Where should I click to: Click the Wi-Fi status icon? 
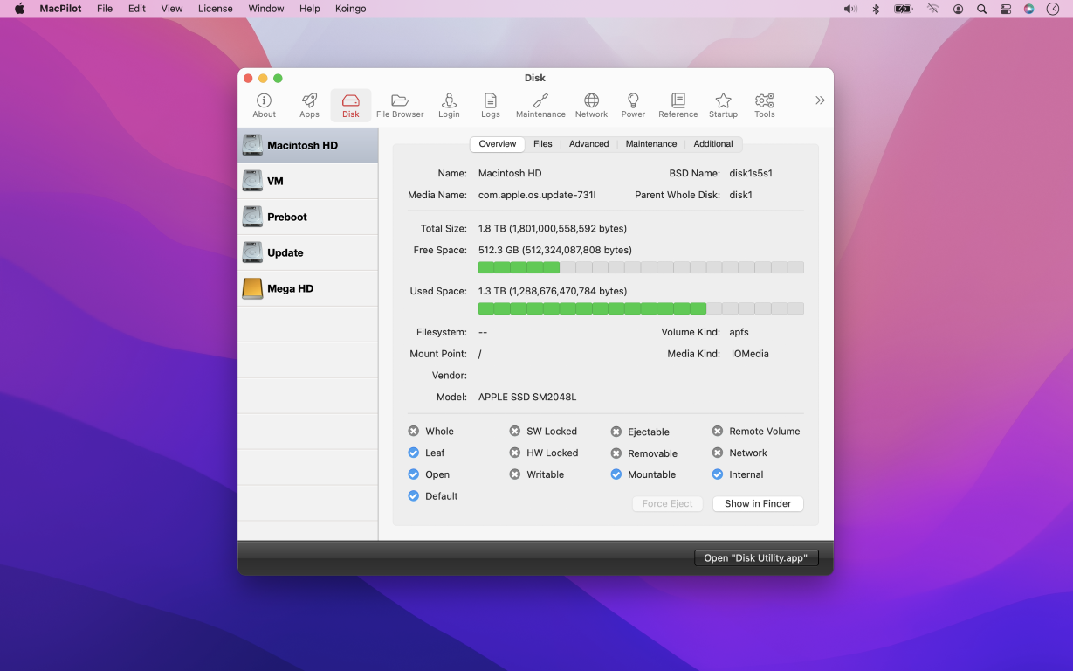[x=933, y=9]
